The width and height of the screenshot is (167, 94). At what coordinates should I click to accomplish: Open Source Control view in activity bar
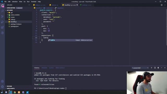(x=2, y=16)
